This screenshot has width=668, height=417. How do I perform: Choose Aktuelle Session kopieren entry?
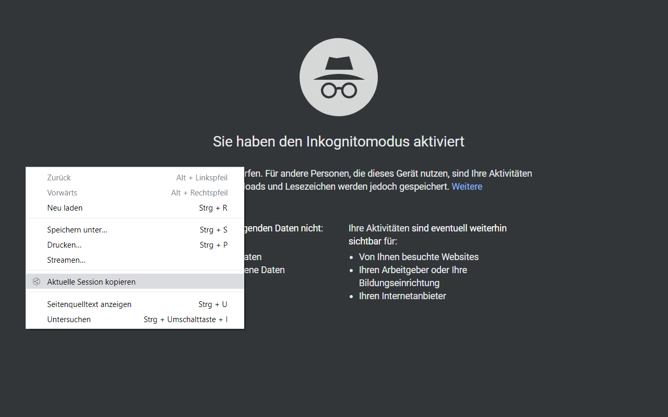[135, 281]
